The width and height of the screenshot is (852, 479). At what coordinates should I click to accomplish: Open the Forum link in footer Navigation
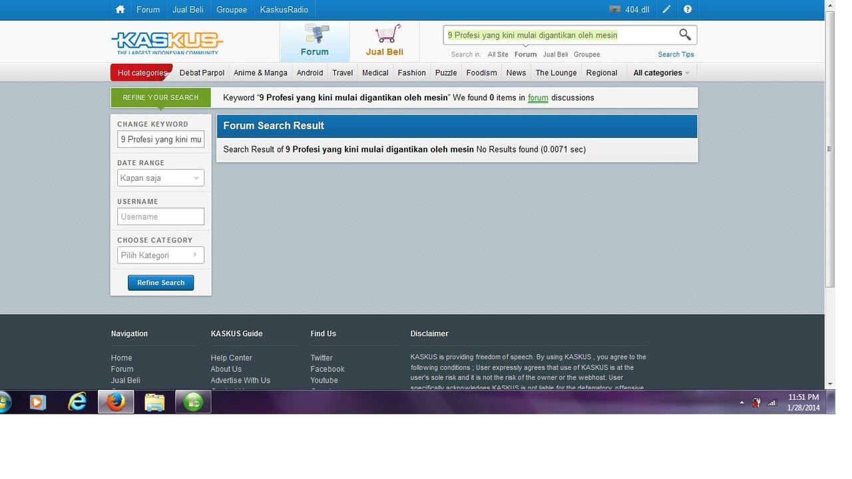122,369
